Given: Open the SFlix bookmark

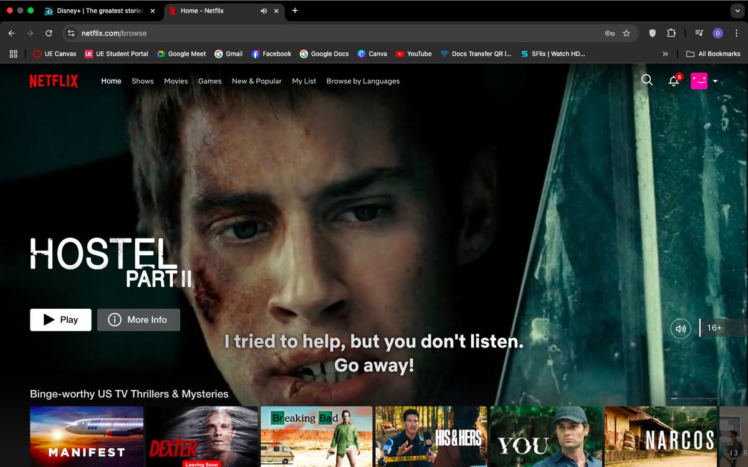Looking at the screenshot, I should (553, 54).
